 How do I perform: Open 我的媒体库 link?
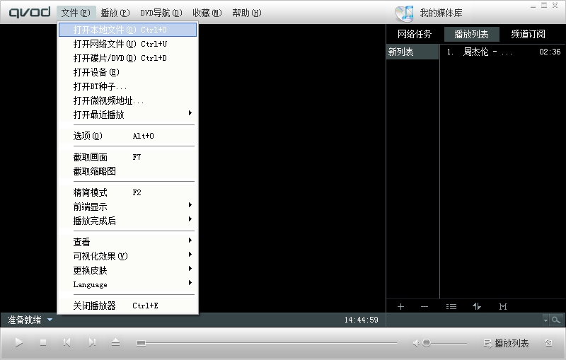click(441, 13)
